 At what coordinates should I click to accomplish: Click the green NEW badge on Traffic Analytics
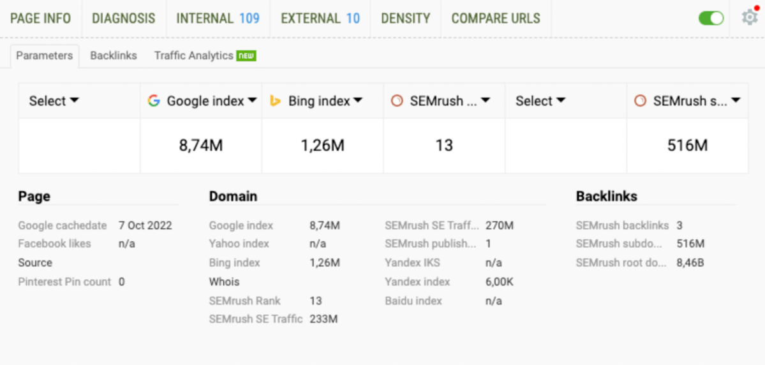246,56
